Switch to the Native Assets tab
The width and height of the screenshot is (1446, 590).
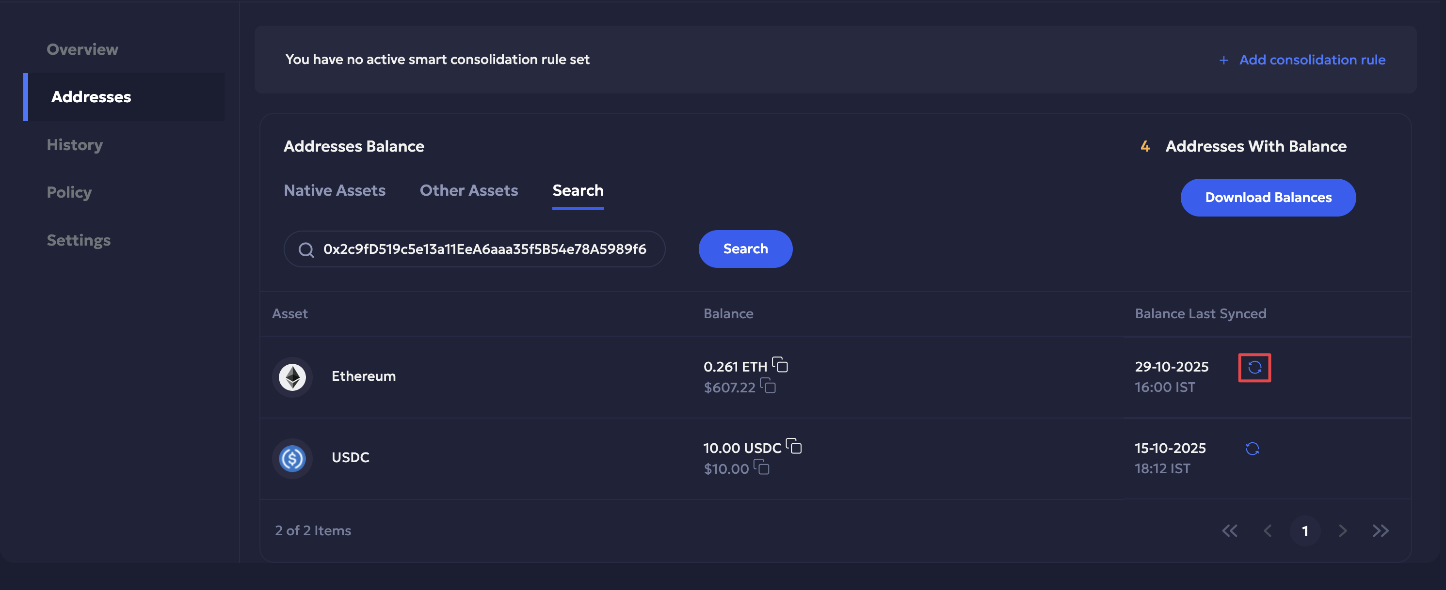[335, 191]
